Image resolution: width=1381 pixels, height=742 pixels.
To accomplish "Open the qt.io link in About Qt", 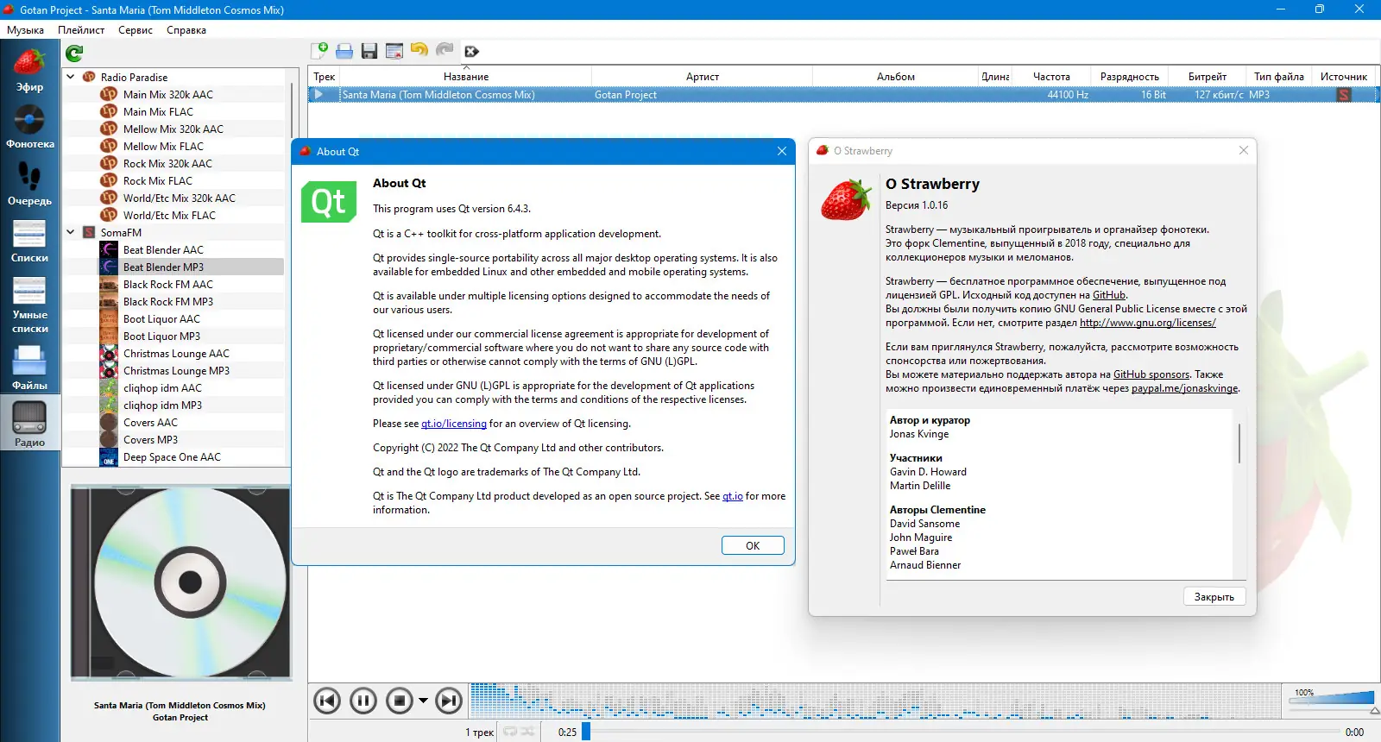I will point(733,496).
